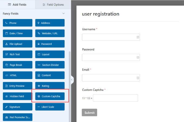The width and height of the screenshot is (184, 122).
Task: Open the Add Fields tab
Action: (x=18, y=4)
